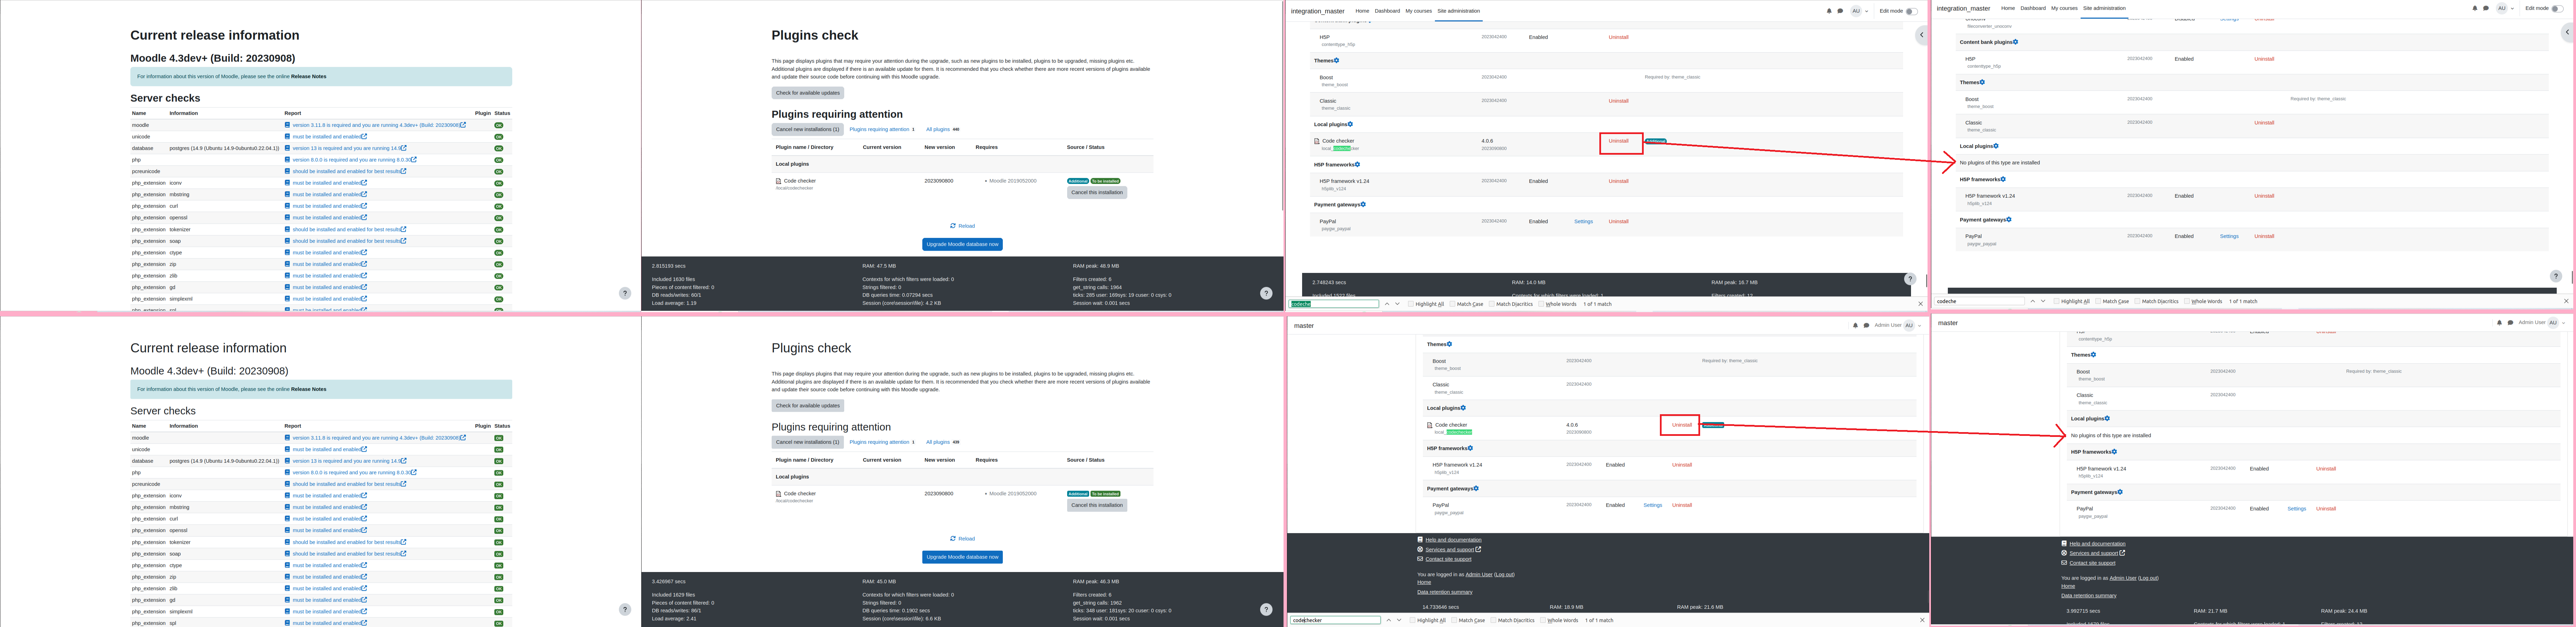
Task: Click find-previous arrow in integration_master Code checker find bar
Action: click(1387, 304)
